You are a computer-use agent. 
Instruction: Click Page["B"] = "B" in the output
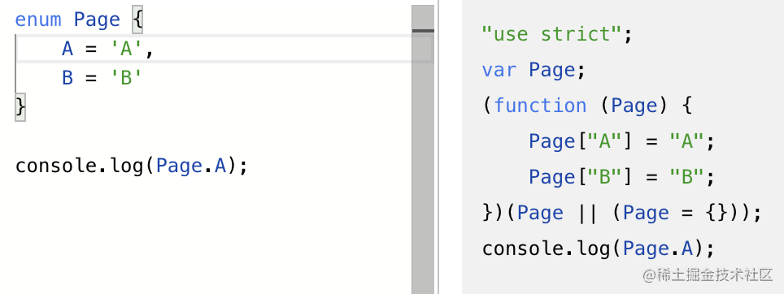pos(622,177)
